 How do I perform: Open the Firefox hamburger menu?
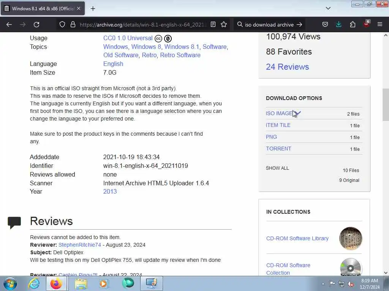[380, 25]
